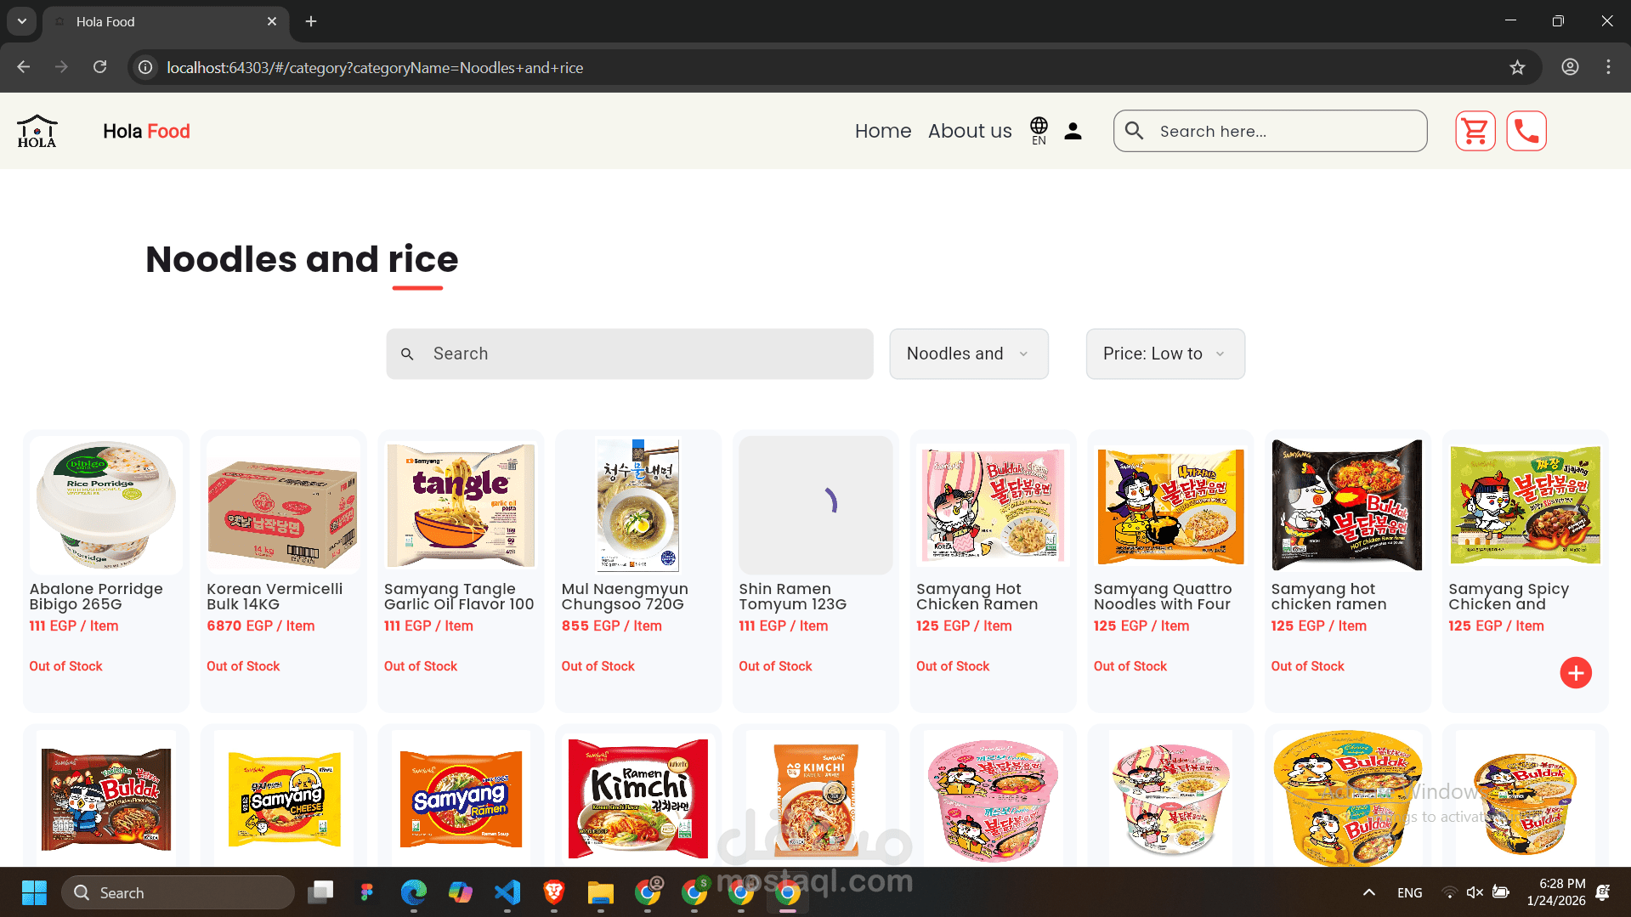This screenshot has height=917, width=1631.
Task: Click Mul Naengmyun Chungsoo 720G title
Action: point(625,597)
